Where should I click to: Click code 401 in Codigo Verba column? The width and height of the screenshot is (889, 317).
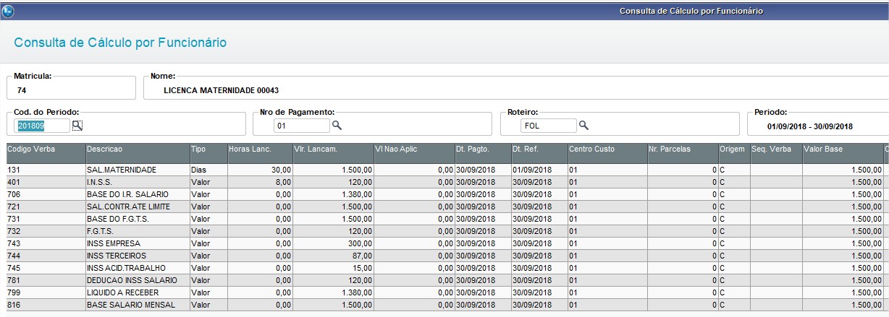click(14, 182)
